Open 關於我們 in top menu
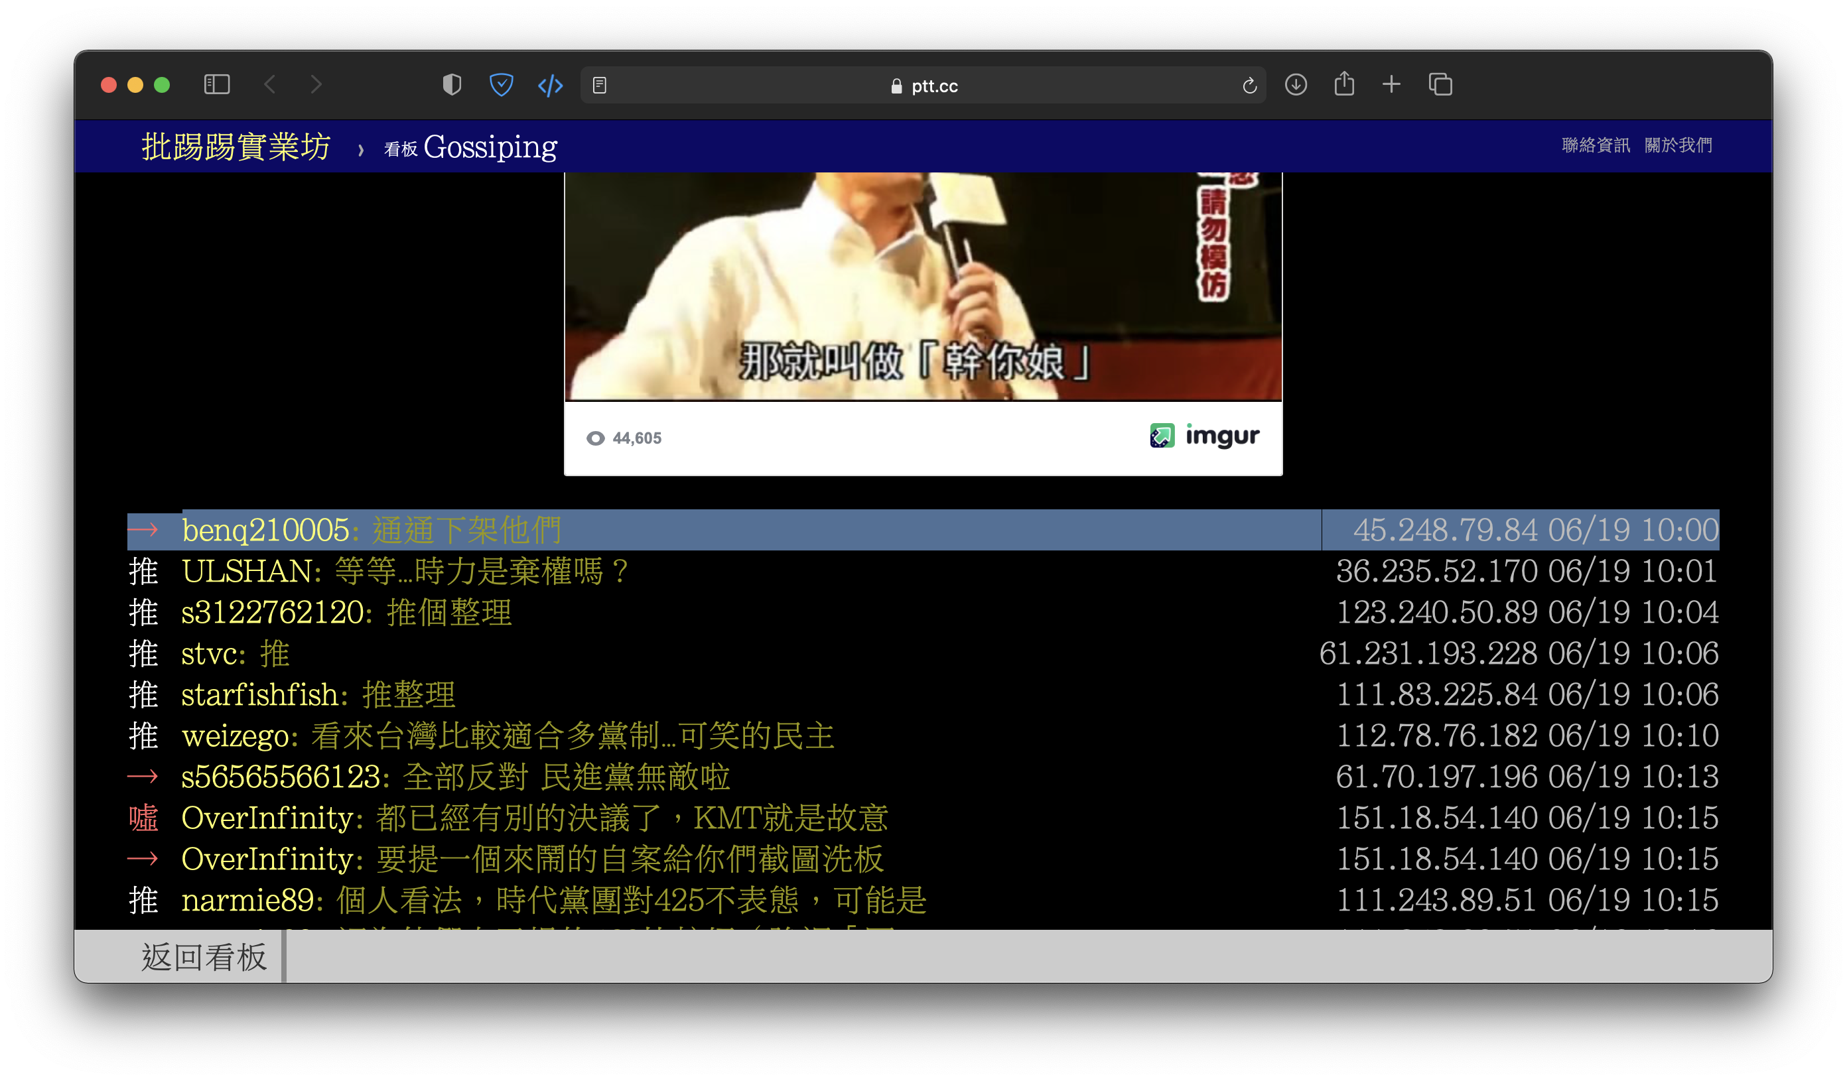Screen dimensions: 1847x1081 1678,145
